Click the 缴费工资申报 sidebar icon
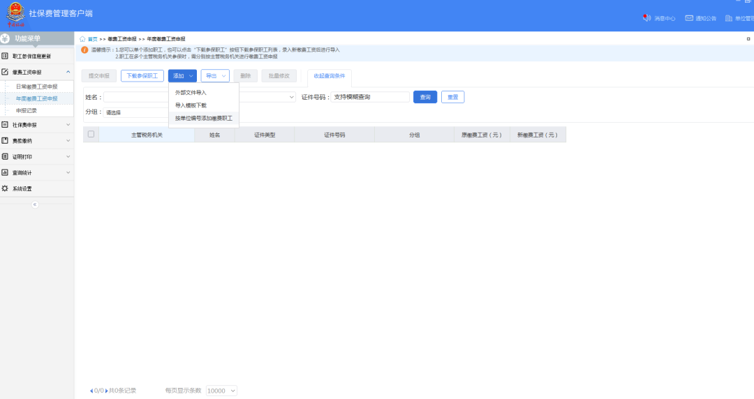 coord(5,72)
